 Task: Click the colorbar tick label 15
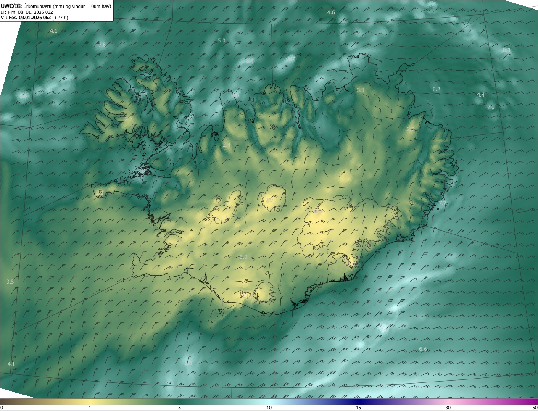359,408
